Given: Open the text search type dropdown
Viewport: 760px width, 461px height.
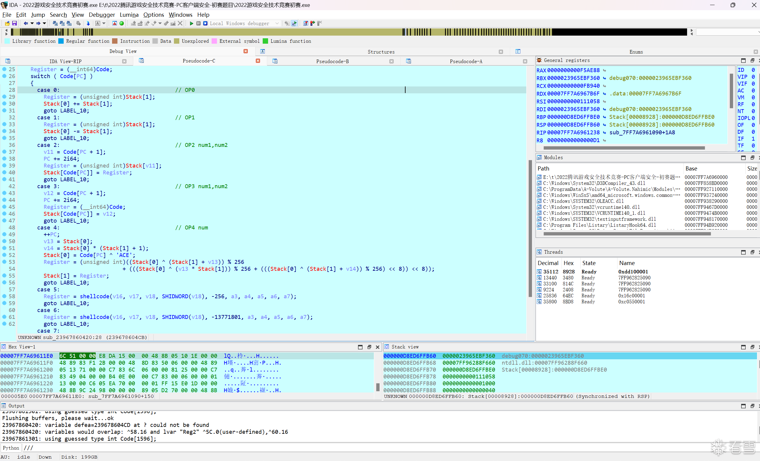Looking at the screenshot, I should click(104, 23).
